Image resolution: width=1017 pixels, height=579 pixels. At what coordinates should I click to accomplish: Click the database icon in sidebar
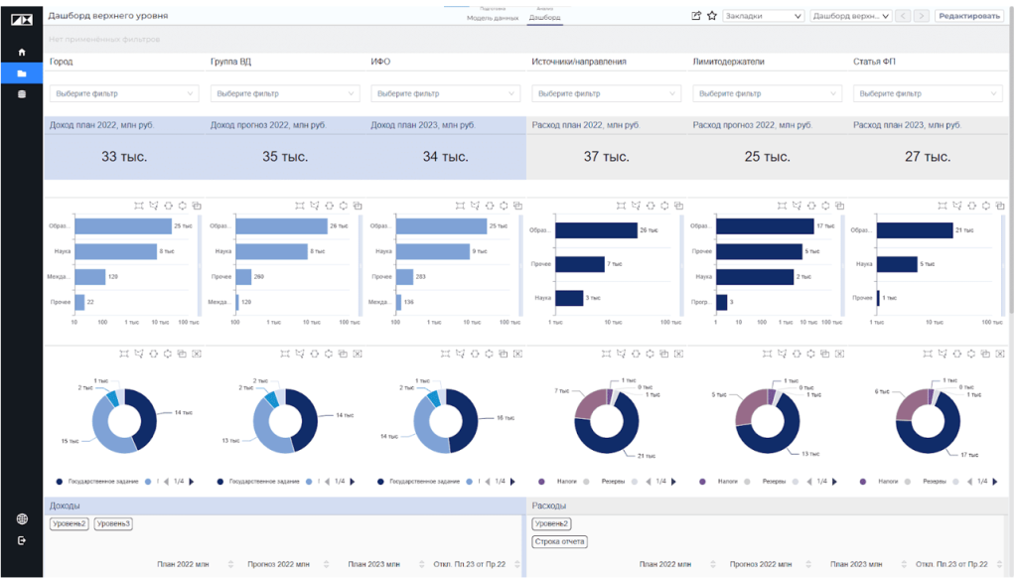(x=22, y=94)
